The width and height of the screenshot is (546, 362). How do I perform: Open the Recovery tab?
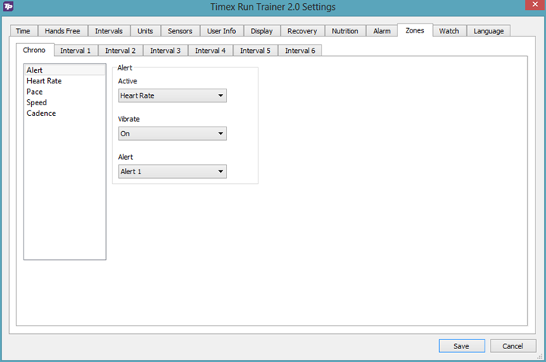point(303,31)
